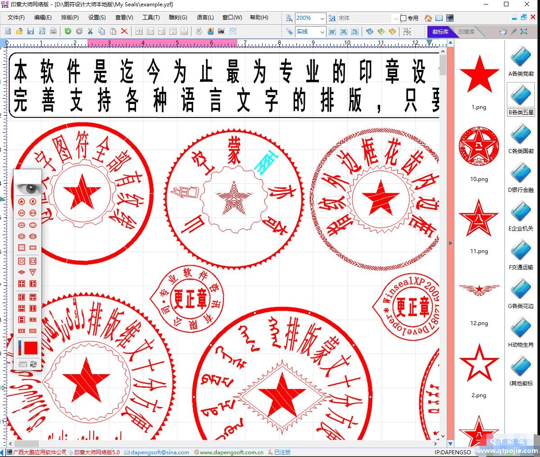Open the 雕刻(G) menu
This screenshot has width=540, height=457.
point(178,18)
